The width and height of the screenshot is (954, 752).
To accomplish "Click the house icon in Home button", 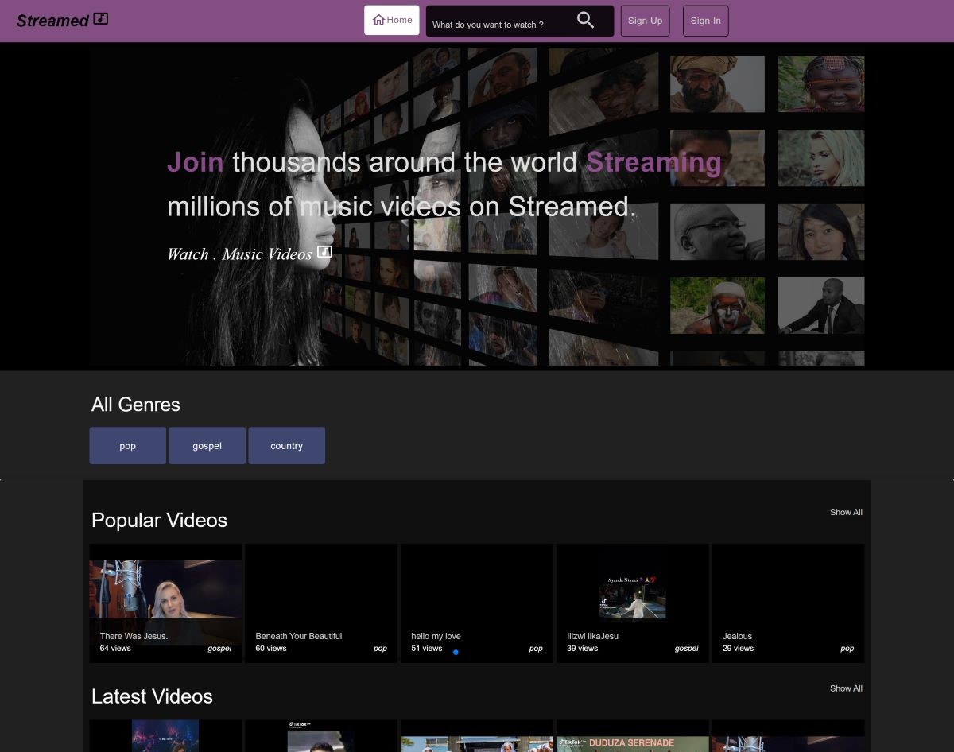I will [378, 21].
